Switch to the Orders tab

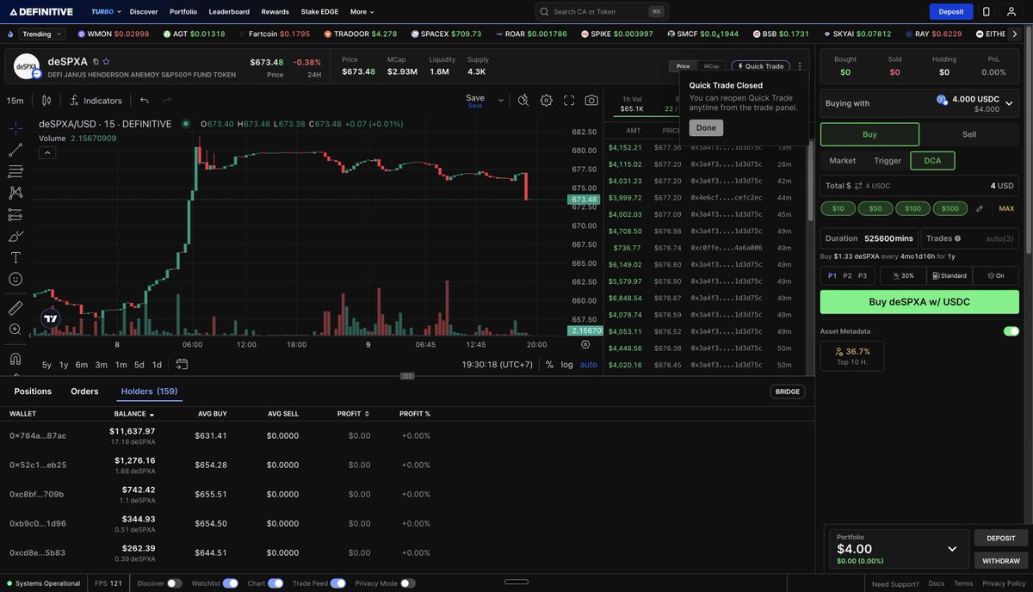pyautogui.click(x=84, y=392)
